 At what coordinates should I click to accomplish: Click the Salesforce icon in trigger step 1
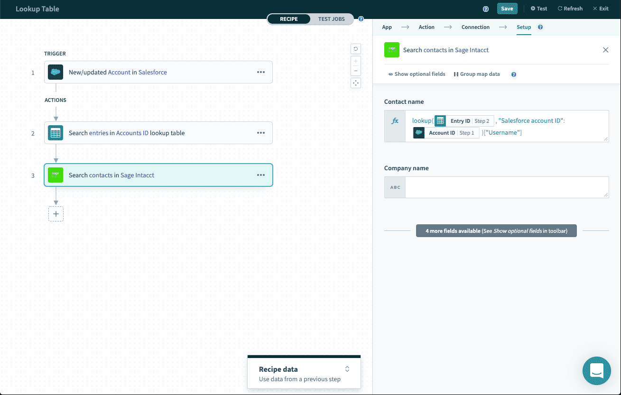(x=56, y=72)
